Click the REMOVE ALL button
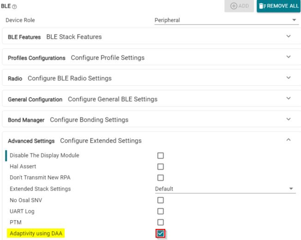This screenshot has height=240, width=301. point(278,6)
